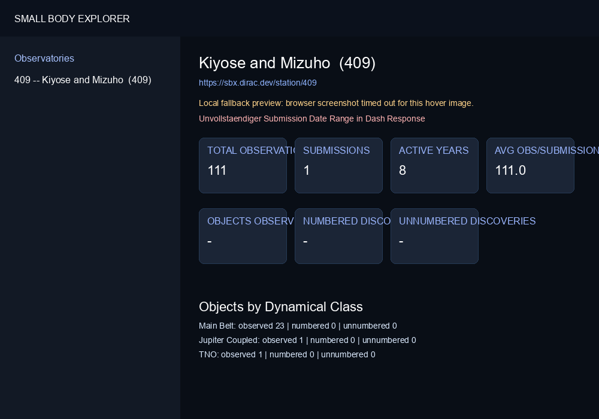The height and width of the screenshot is (419, 599).
Task: Open the sbx.dirac.dev/station/409 link
Action: pos(258,83)
